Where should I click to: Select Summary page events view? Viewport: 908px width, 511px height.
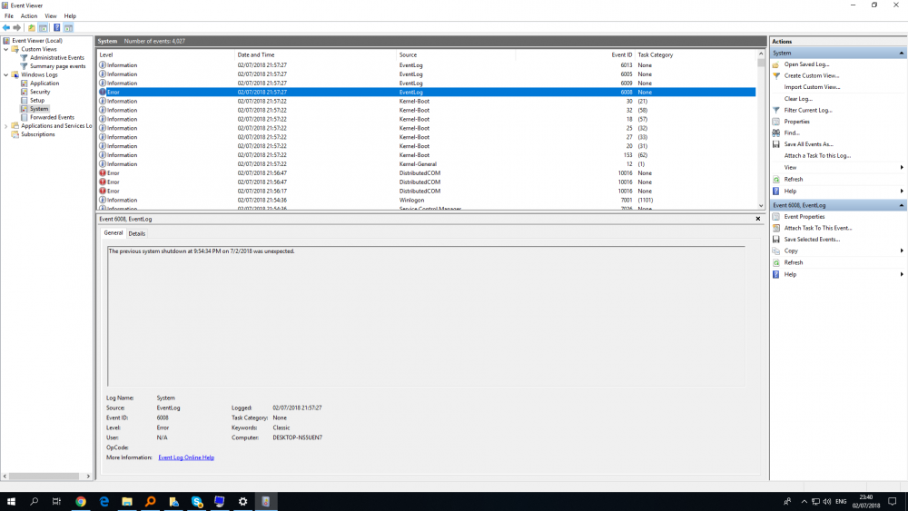point(57,66)
